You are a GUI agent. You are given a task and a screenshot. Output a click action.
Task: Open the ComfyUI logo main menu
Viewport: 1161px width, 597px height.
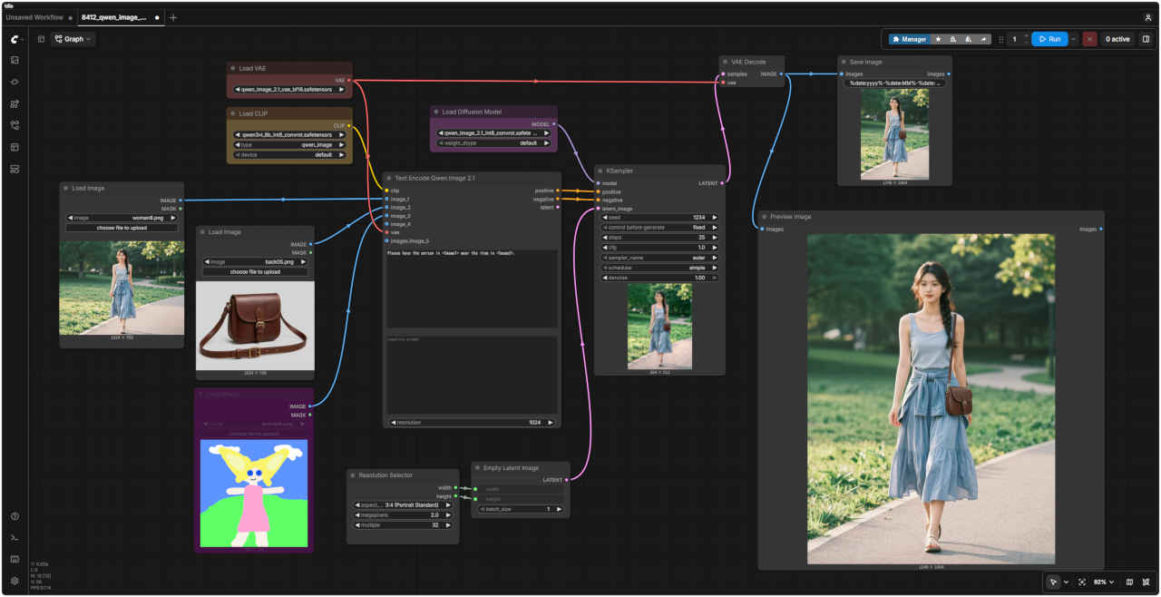tap(15, 39)
